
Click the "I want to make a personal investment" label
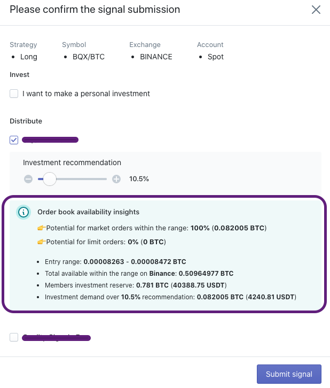point(86,94)
